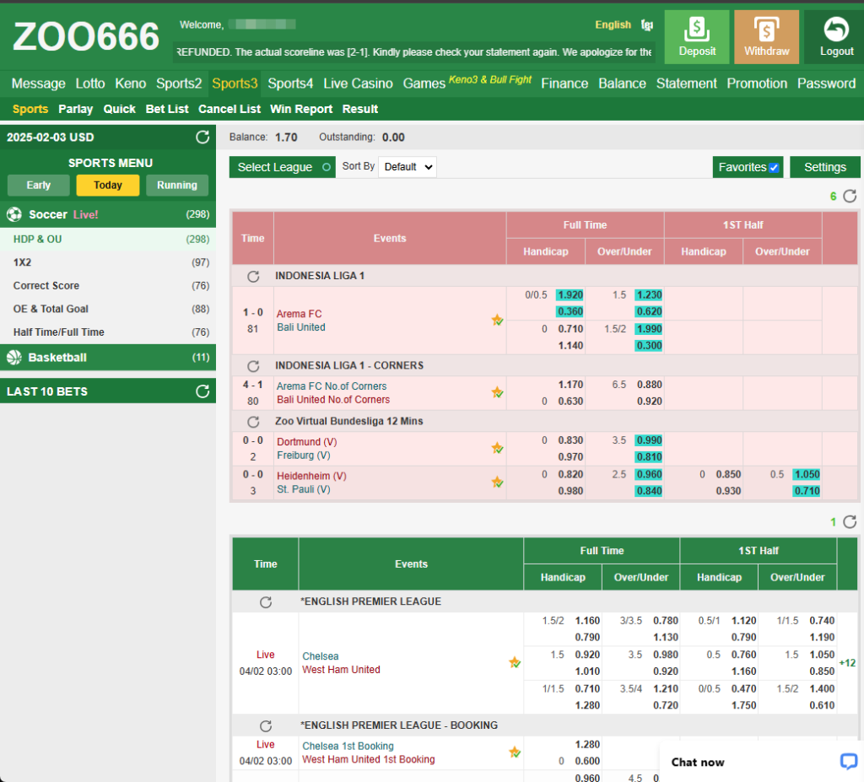Refresh the today matches table counter
864x782 pixels.
[850, 522]
